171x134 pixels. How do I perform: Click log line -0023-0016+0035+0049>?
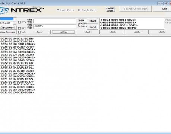17,58
